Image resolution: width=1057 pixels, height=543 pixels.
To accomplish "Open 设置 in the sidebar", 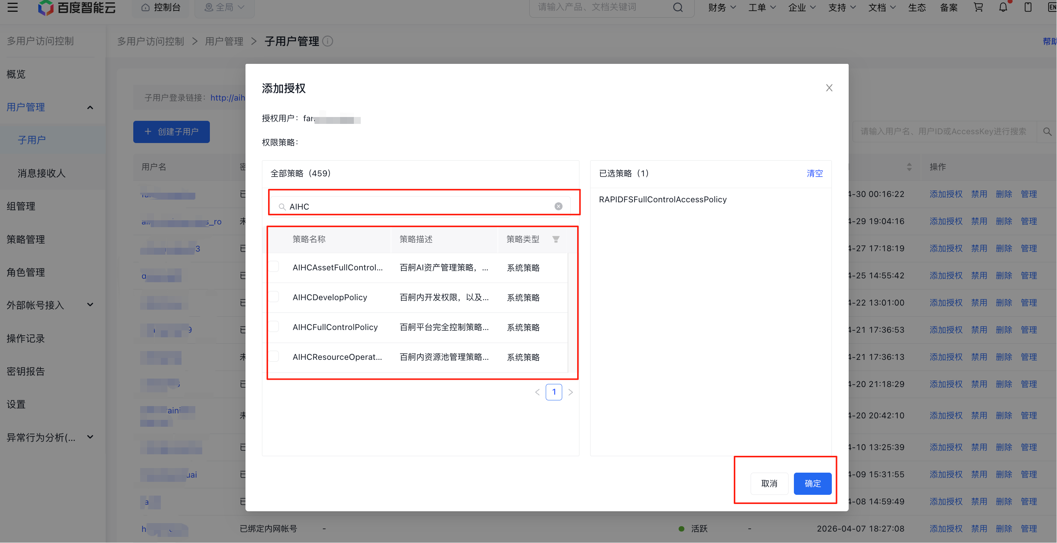I will tap(16, 405).
